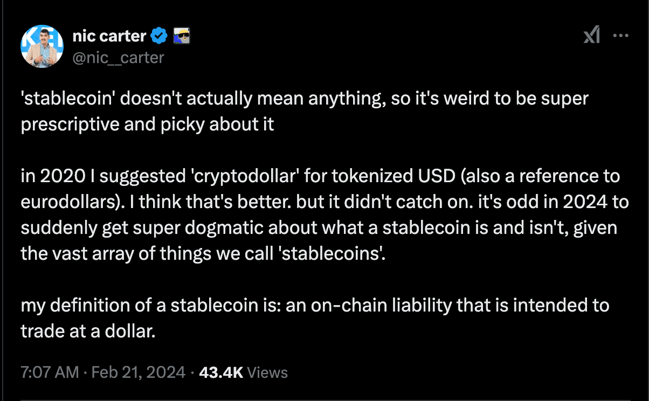
Task: Click the 'Views' label
Action: tap(268, 372)
